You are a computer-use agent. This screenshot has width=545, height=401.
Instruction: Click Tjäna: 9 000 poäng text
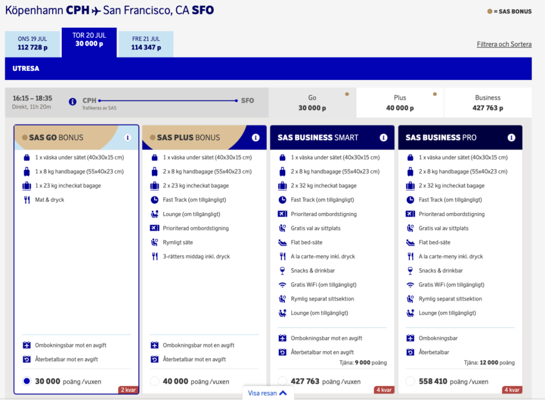click(x=363, y=363)
